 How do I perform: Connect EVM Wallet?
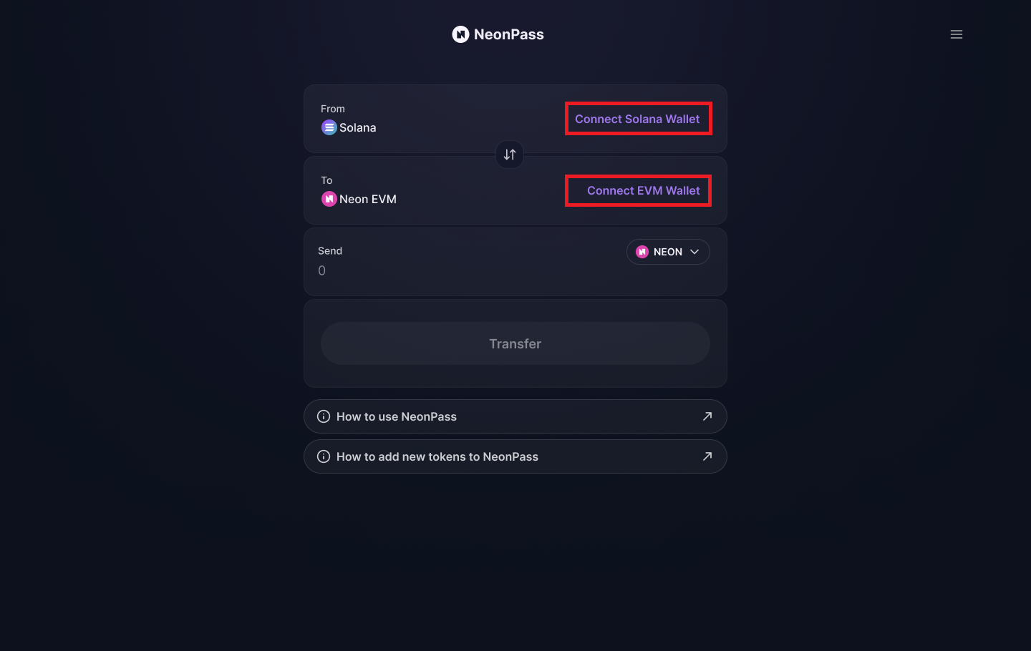click(643, 190)
